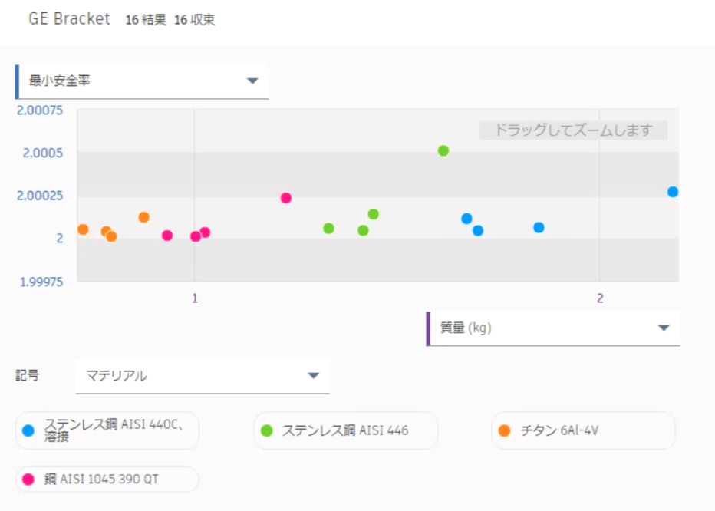Toggle ステンレス鋼 AISI 446 legend filter
715x511 pixels.
point(345,430)
